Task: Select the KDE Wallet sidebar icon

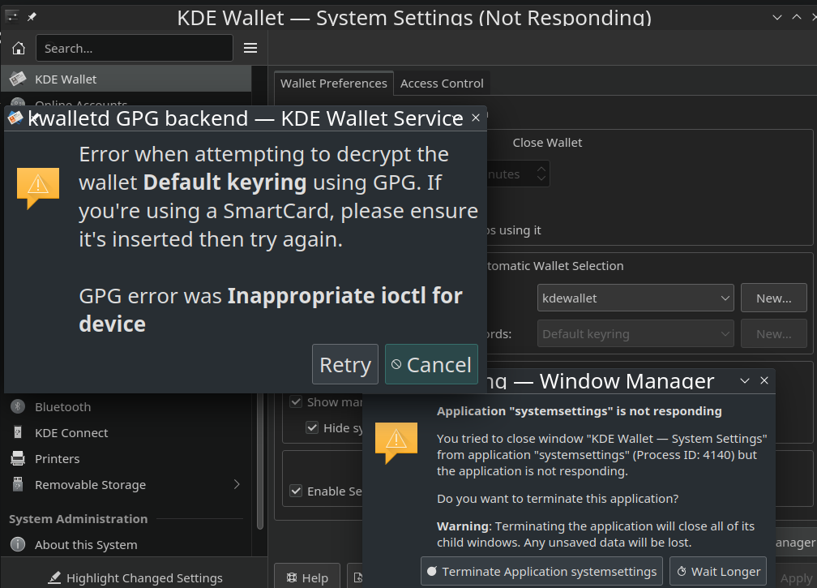Action: 18,79
